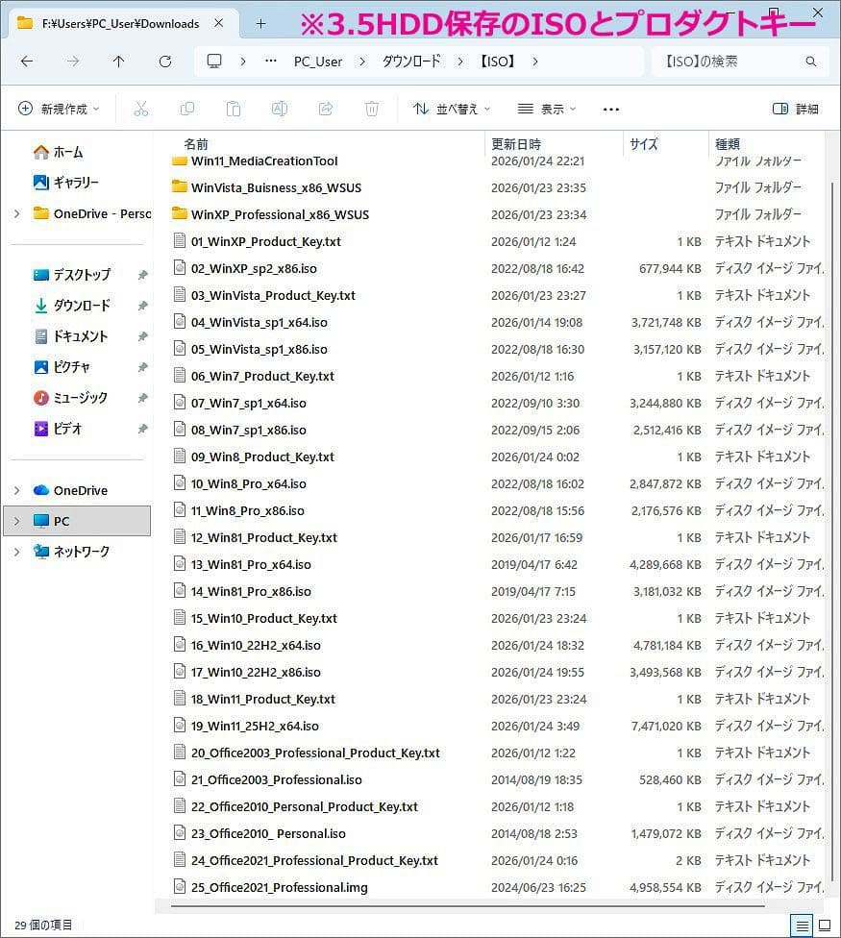Screen dimensions: 841x938
Task: Toggle the 詳細 details pane
Action: [x=796, y=110]
